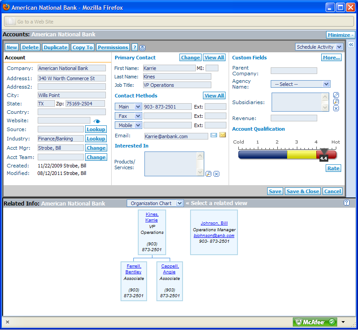Click the Main phone number field

point(167,107)
